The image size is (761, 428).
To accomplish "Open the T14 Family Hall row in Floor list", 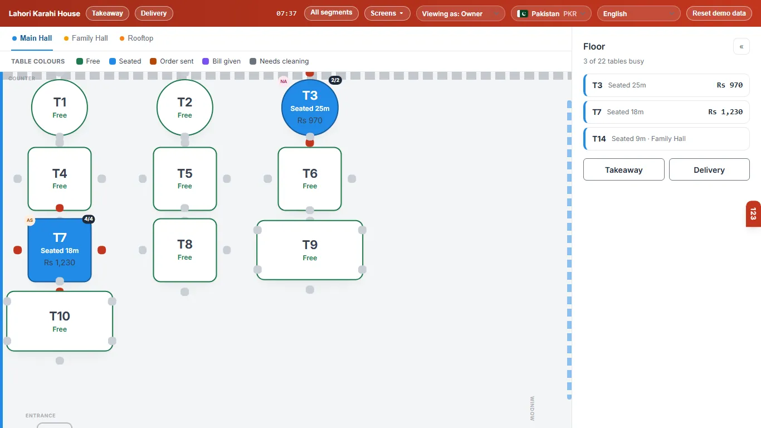I will coord(666,139).
